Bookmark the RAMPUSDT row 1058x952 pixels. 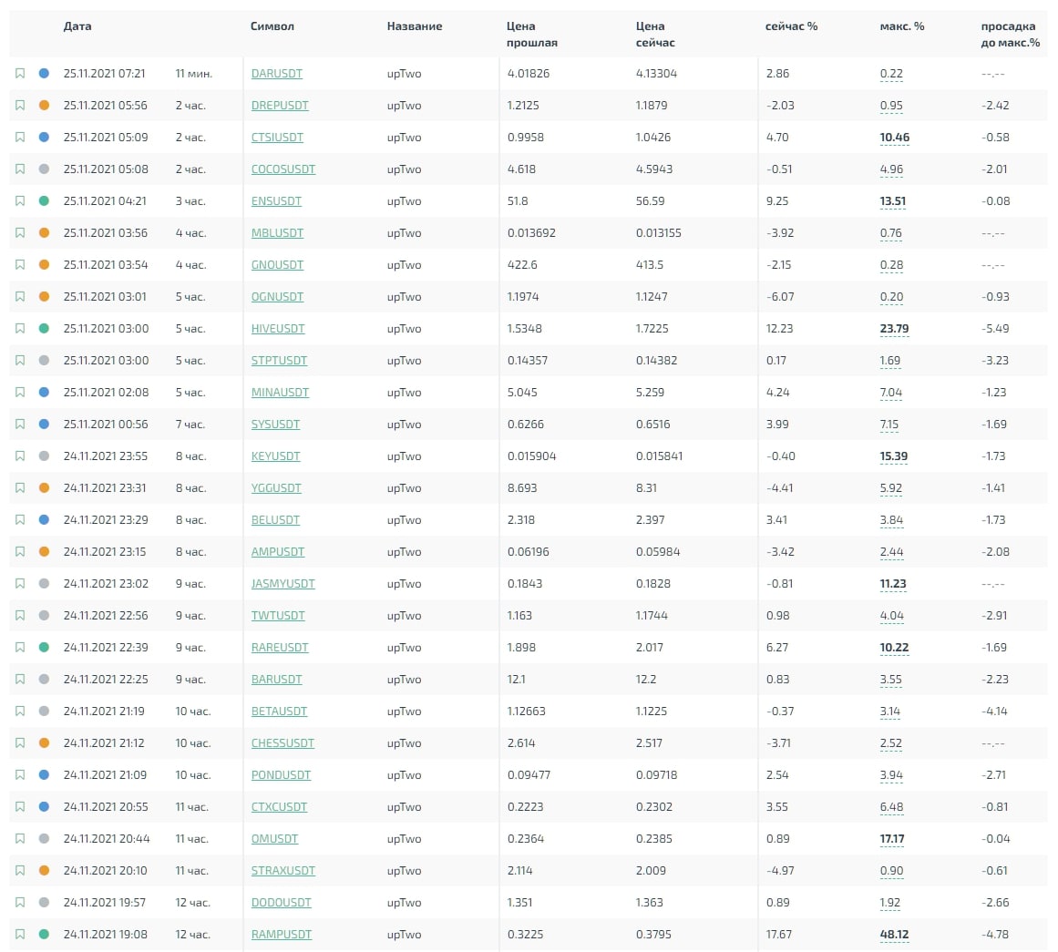pyautogui.click(x=20, y=935)
